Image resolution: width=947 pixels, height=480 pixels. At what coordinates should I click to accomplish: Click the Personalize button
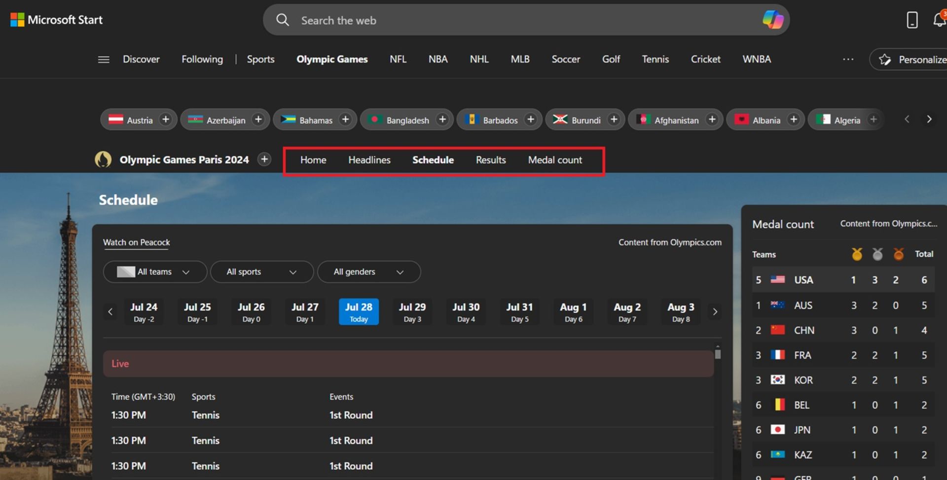(909, 59)
